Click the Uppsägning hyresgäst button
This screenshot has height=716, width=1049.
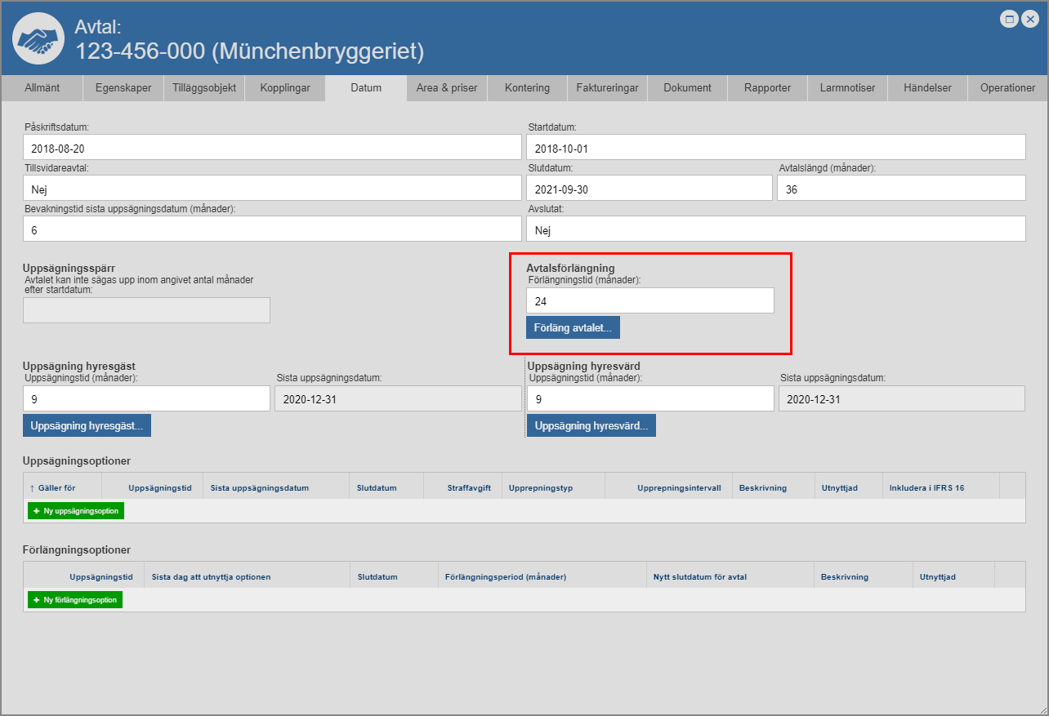click(x=87, y=425)
